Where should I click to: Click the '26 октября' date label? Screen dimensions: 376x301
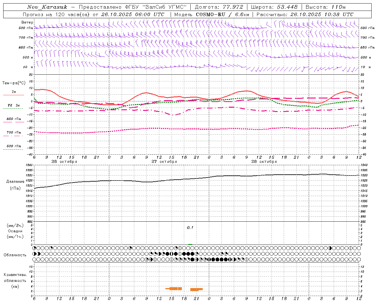(64, 162)
